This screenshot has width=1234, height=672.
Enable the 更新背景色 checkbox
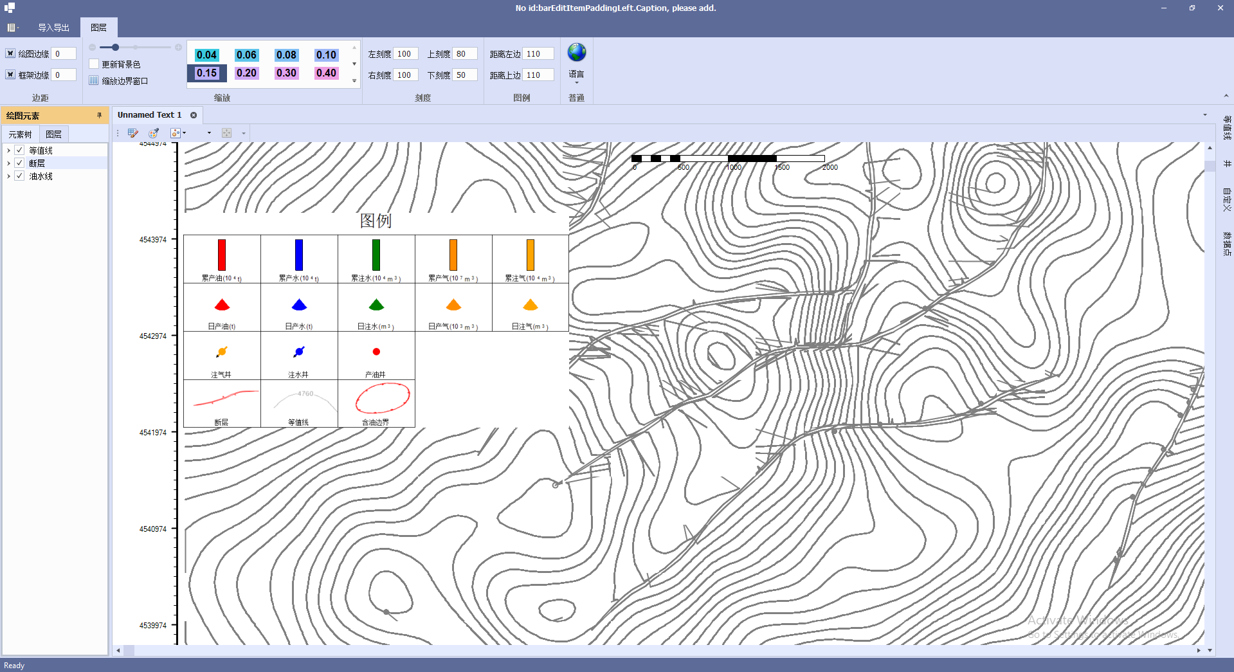[x=94, y=64]
